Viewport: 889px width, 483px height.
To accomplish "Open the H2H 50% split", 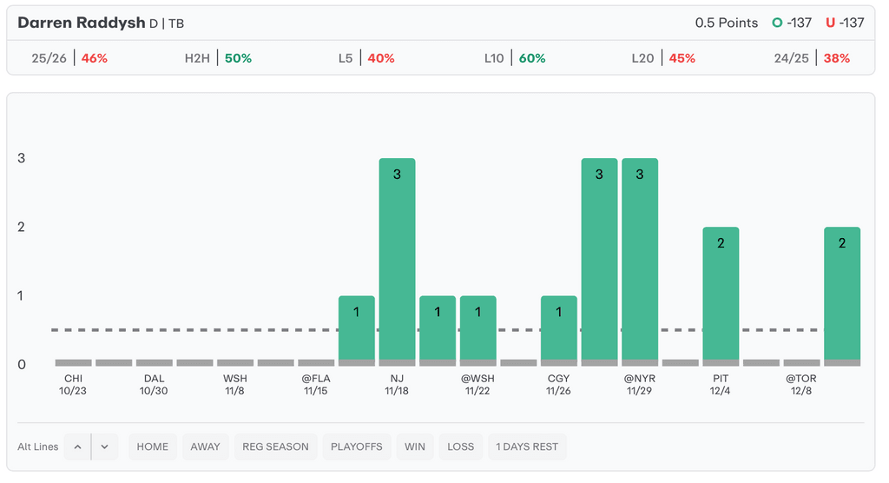I will 218,58.
